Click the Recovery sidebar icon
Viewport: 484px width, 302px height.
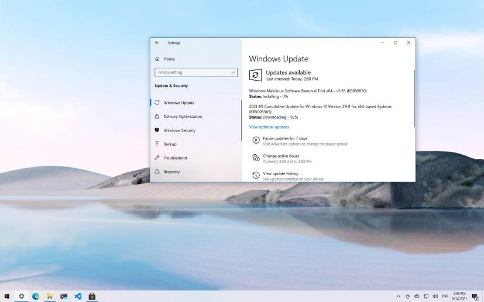click(157, 171)
